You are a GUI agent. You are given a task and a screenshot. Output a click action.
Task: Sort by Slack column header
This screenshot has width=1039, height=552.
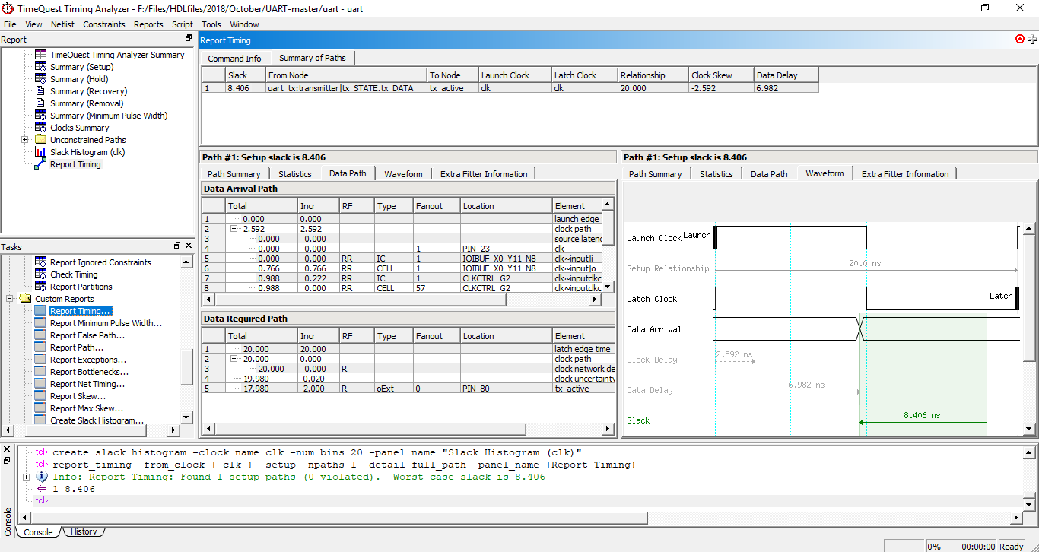click(x=245, y=75)
